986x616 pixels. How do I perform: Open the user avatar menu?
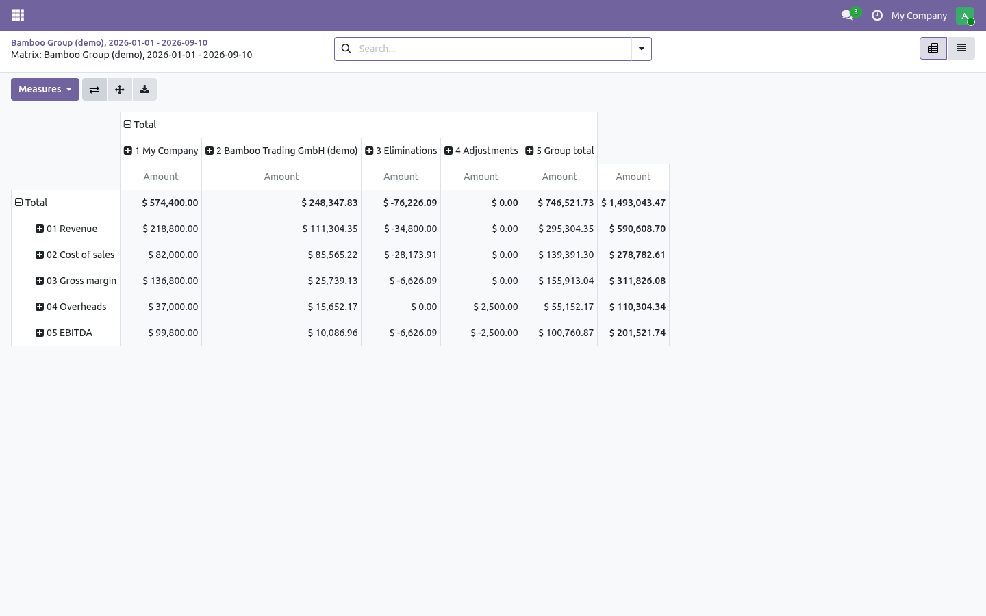[965, 15]
